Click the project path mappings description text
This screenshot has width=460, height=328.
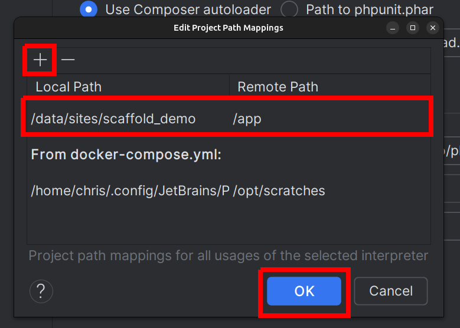[228, 256]
